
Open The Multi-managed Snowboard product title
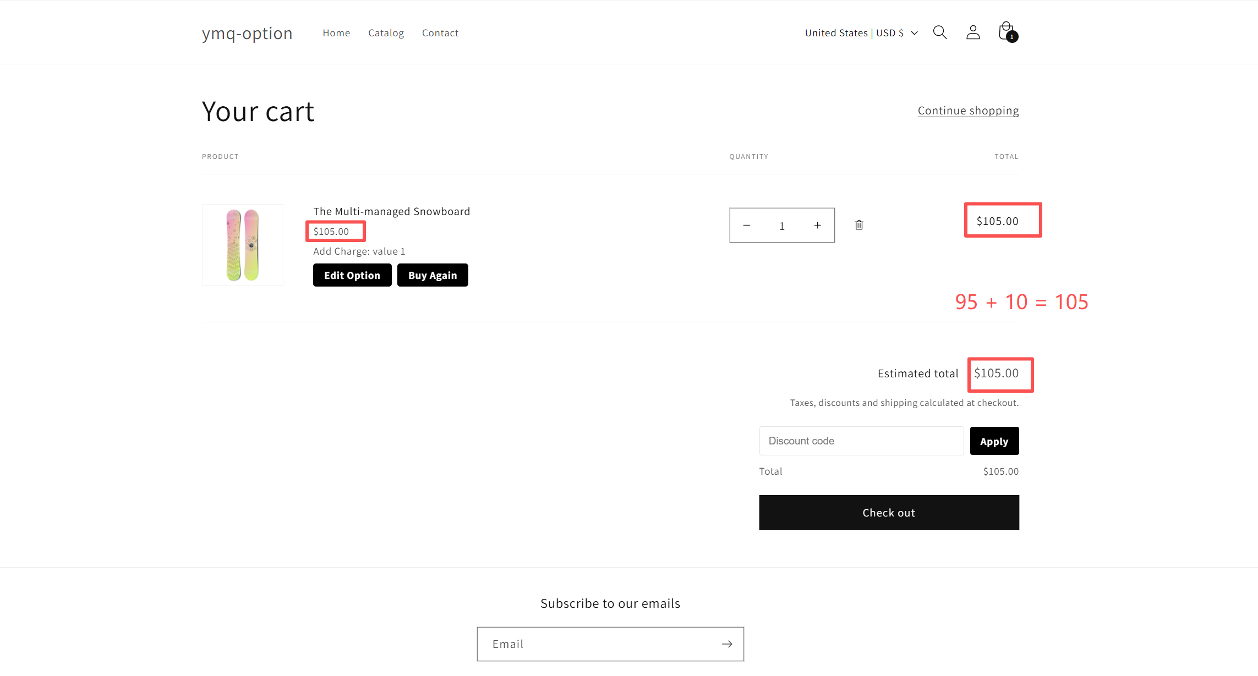[x=391, y=211]
